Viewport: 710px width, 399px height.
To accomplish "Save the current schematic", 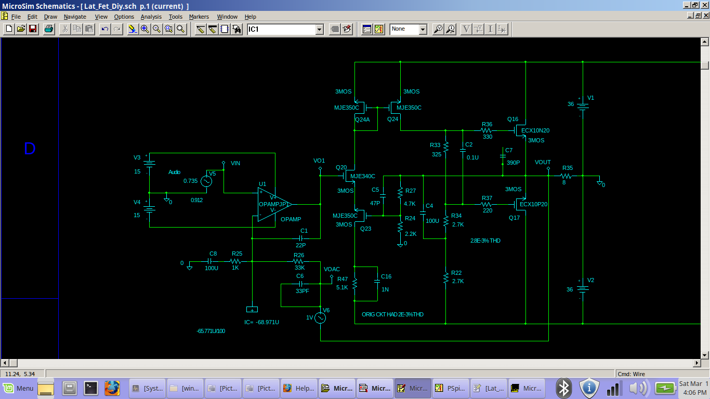I will pyautogui.click(x=32, y=29).
